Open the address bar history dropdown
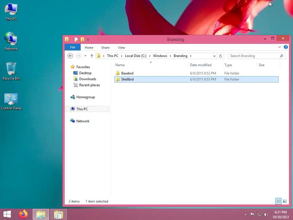The width and height of the screenshot is (293, 220). pyautogui.click(x=214, y=56)
